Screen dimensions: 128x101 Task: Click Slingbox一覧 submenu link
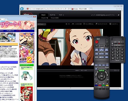coord(45,18)
